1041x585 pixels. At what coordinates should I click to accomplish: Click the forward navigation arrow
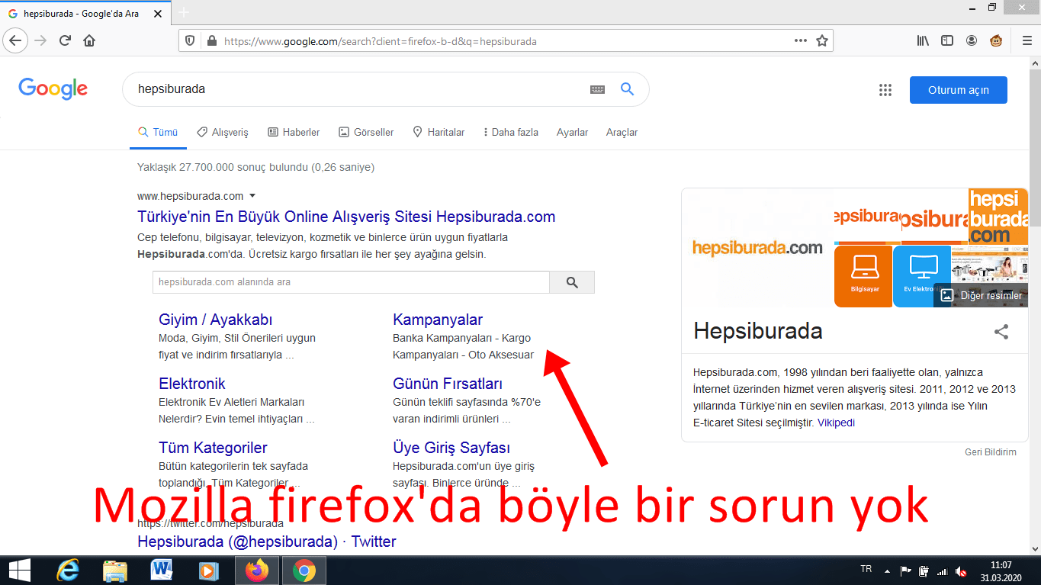[x=40, y=40]
